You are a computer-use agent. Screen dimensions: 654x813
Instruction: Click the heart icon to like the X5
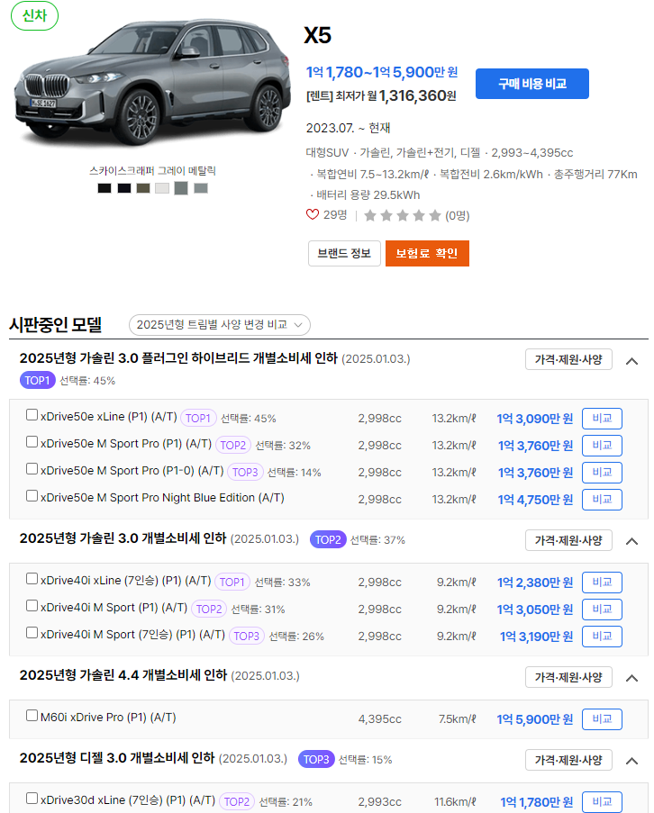point(311,215)
